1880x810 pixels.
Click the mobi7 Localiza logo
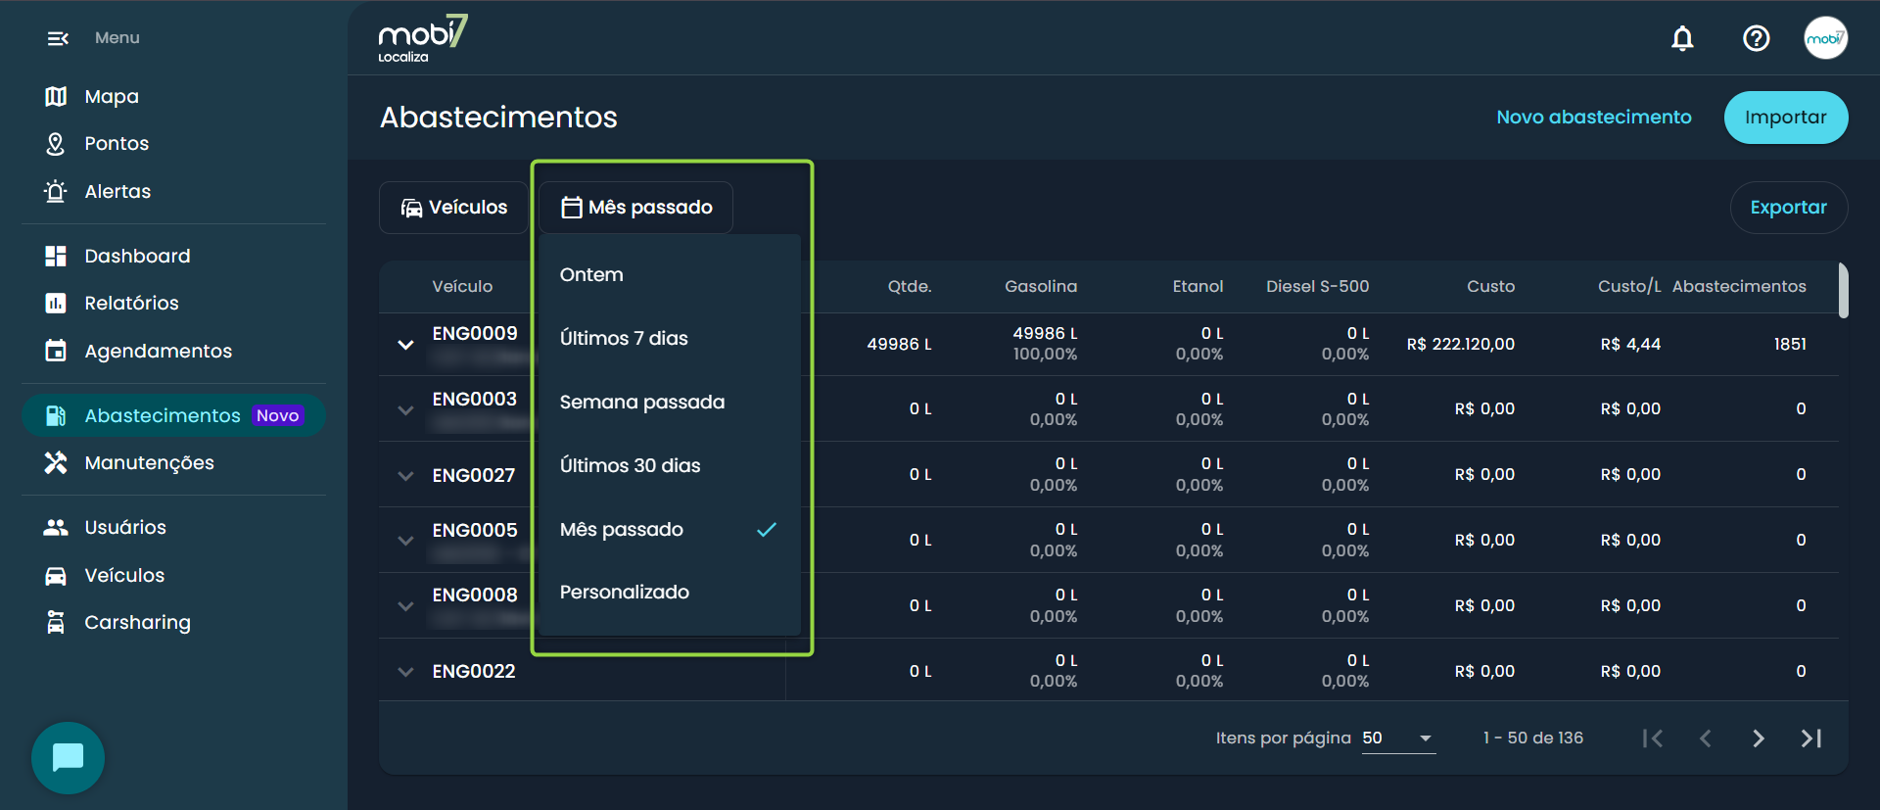(423, 38)
